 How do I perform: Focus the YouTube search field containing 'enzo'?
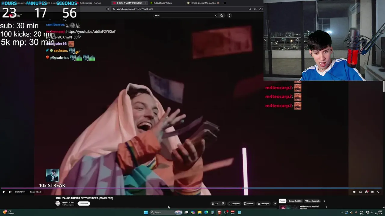coord(183,16)
